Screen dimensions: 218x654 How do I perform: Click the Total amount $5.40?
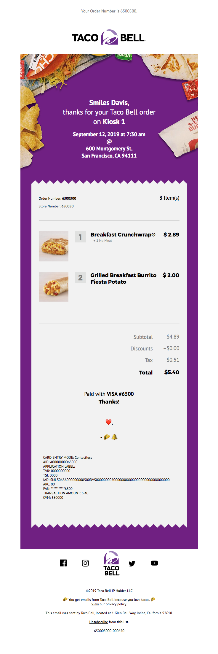pos(172,372)
